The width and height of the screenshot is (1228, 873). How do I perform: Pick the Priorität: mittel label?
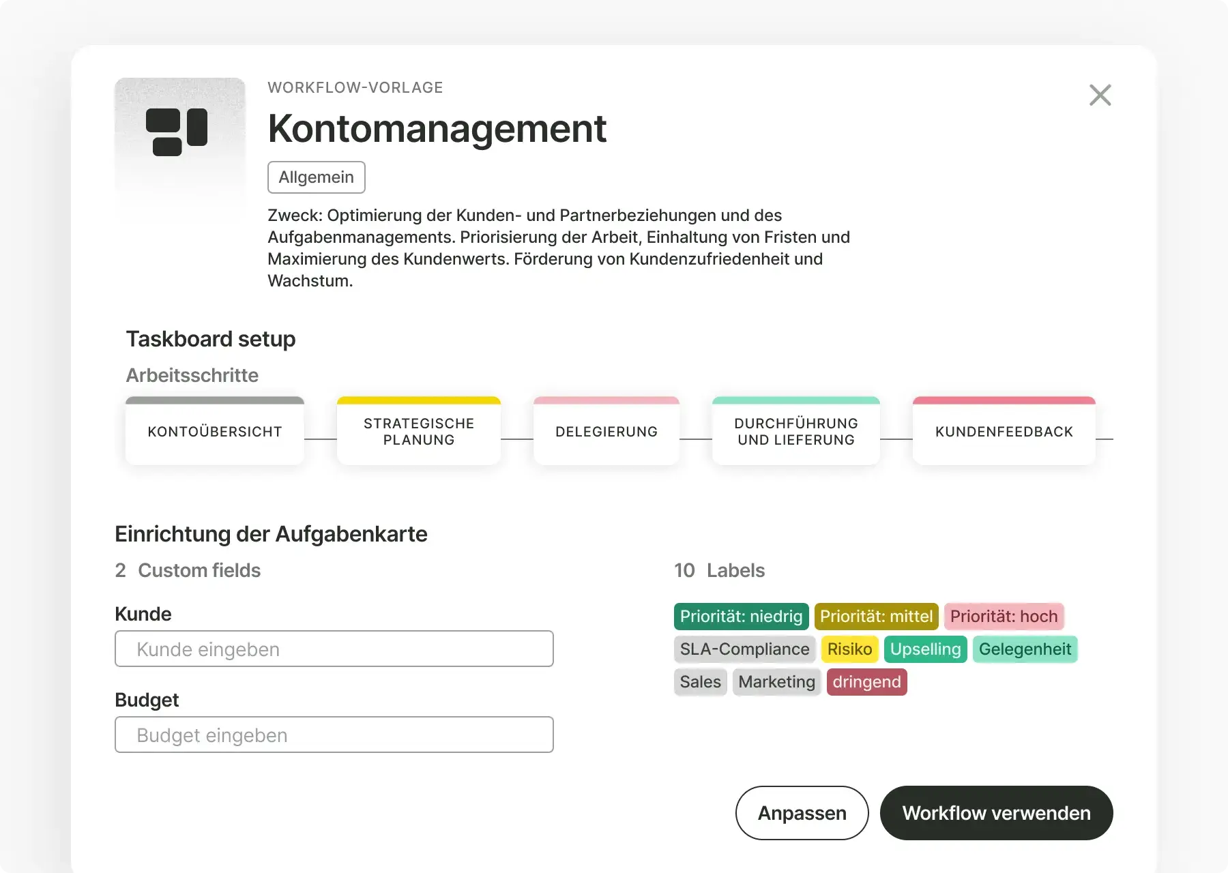coord(876,617)
